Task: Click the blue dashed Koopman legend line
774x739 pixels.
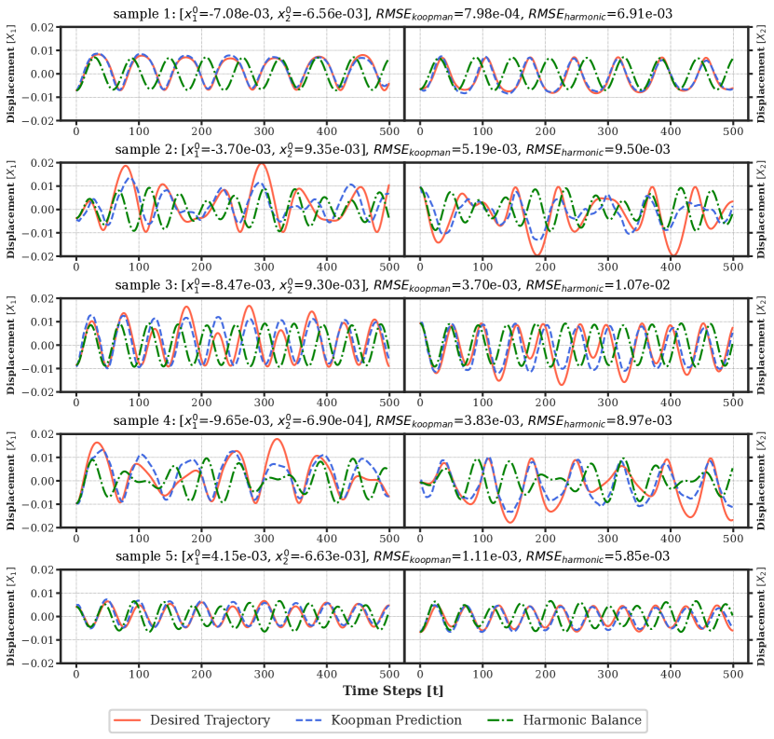Action: click(x=308, y=720)
